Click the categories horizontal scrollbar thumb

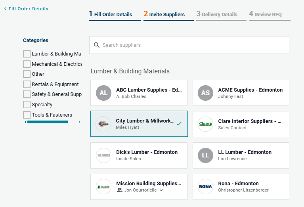(48, 122)
